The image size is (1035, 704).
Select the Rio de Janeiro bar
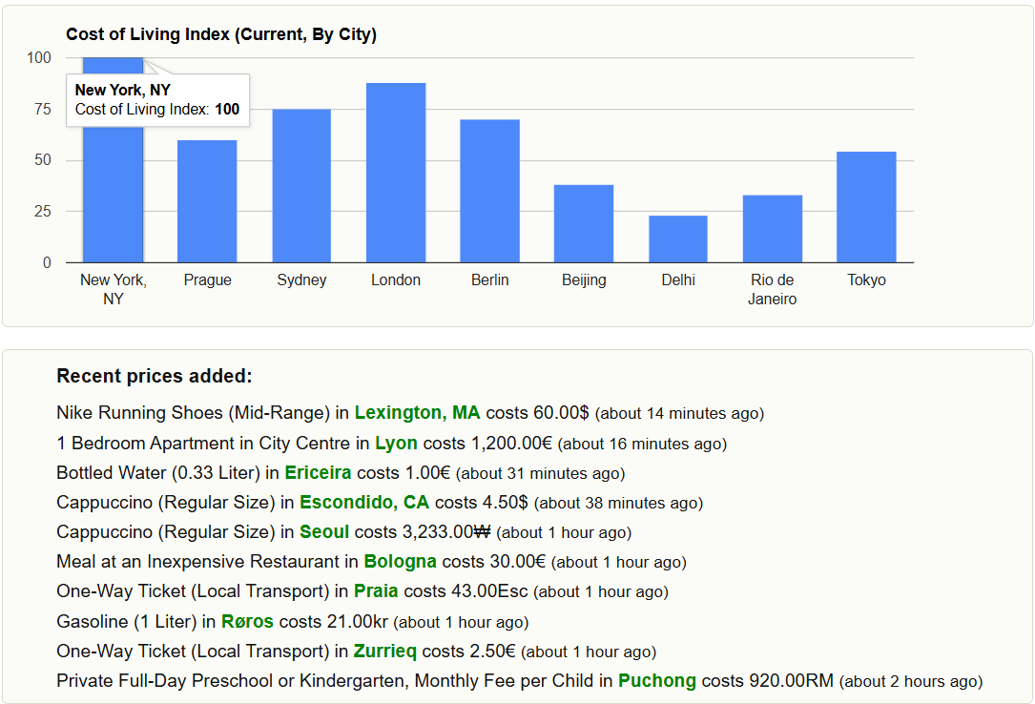coord(773,229)
